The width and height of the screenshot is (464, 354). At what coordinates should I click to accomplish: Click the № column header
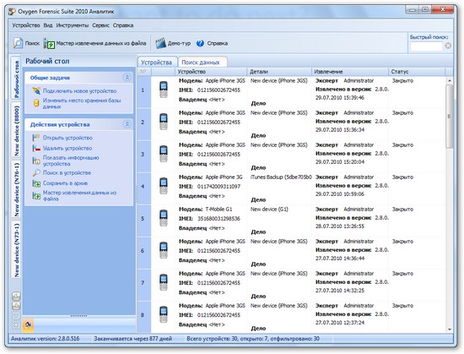pos(143,72)
